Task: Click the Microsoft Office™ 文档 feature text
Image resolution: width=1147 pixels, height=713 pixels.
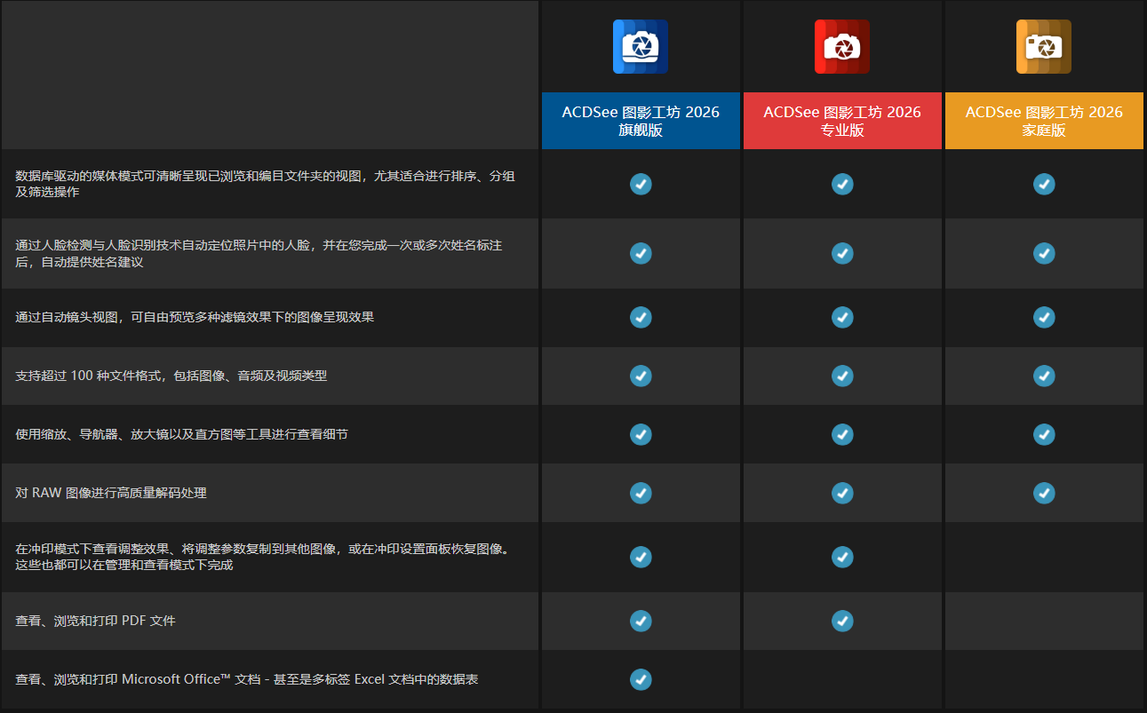Action: click(247, 679)
